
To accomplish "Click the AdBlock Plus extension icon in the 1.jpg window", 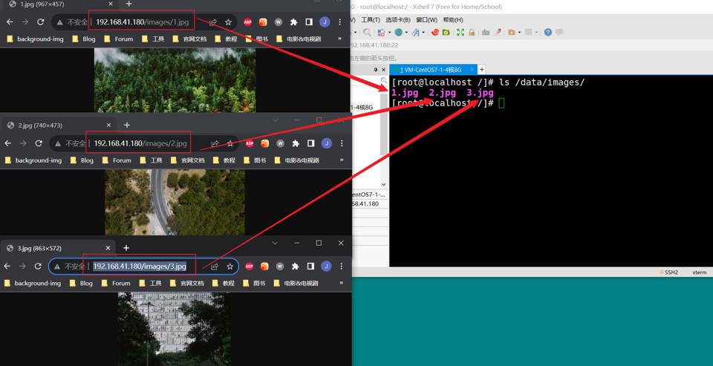I will pos(248,22).
